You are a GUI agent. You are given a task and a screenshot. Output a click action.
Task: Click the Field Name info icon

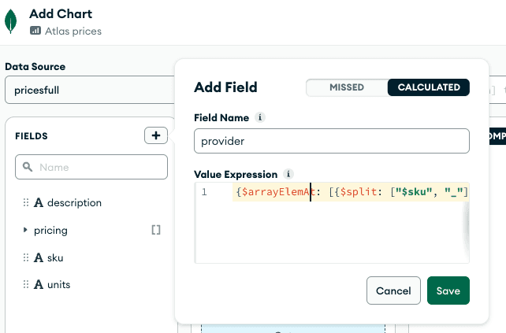pyautogui.click(x=261, y=117)
